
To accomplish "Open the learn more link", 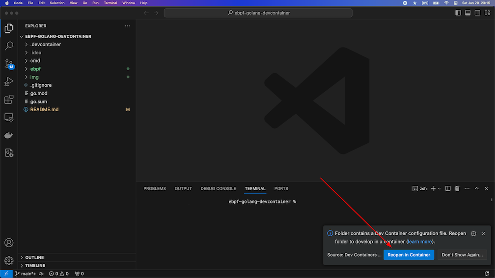I will 419,242.
